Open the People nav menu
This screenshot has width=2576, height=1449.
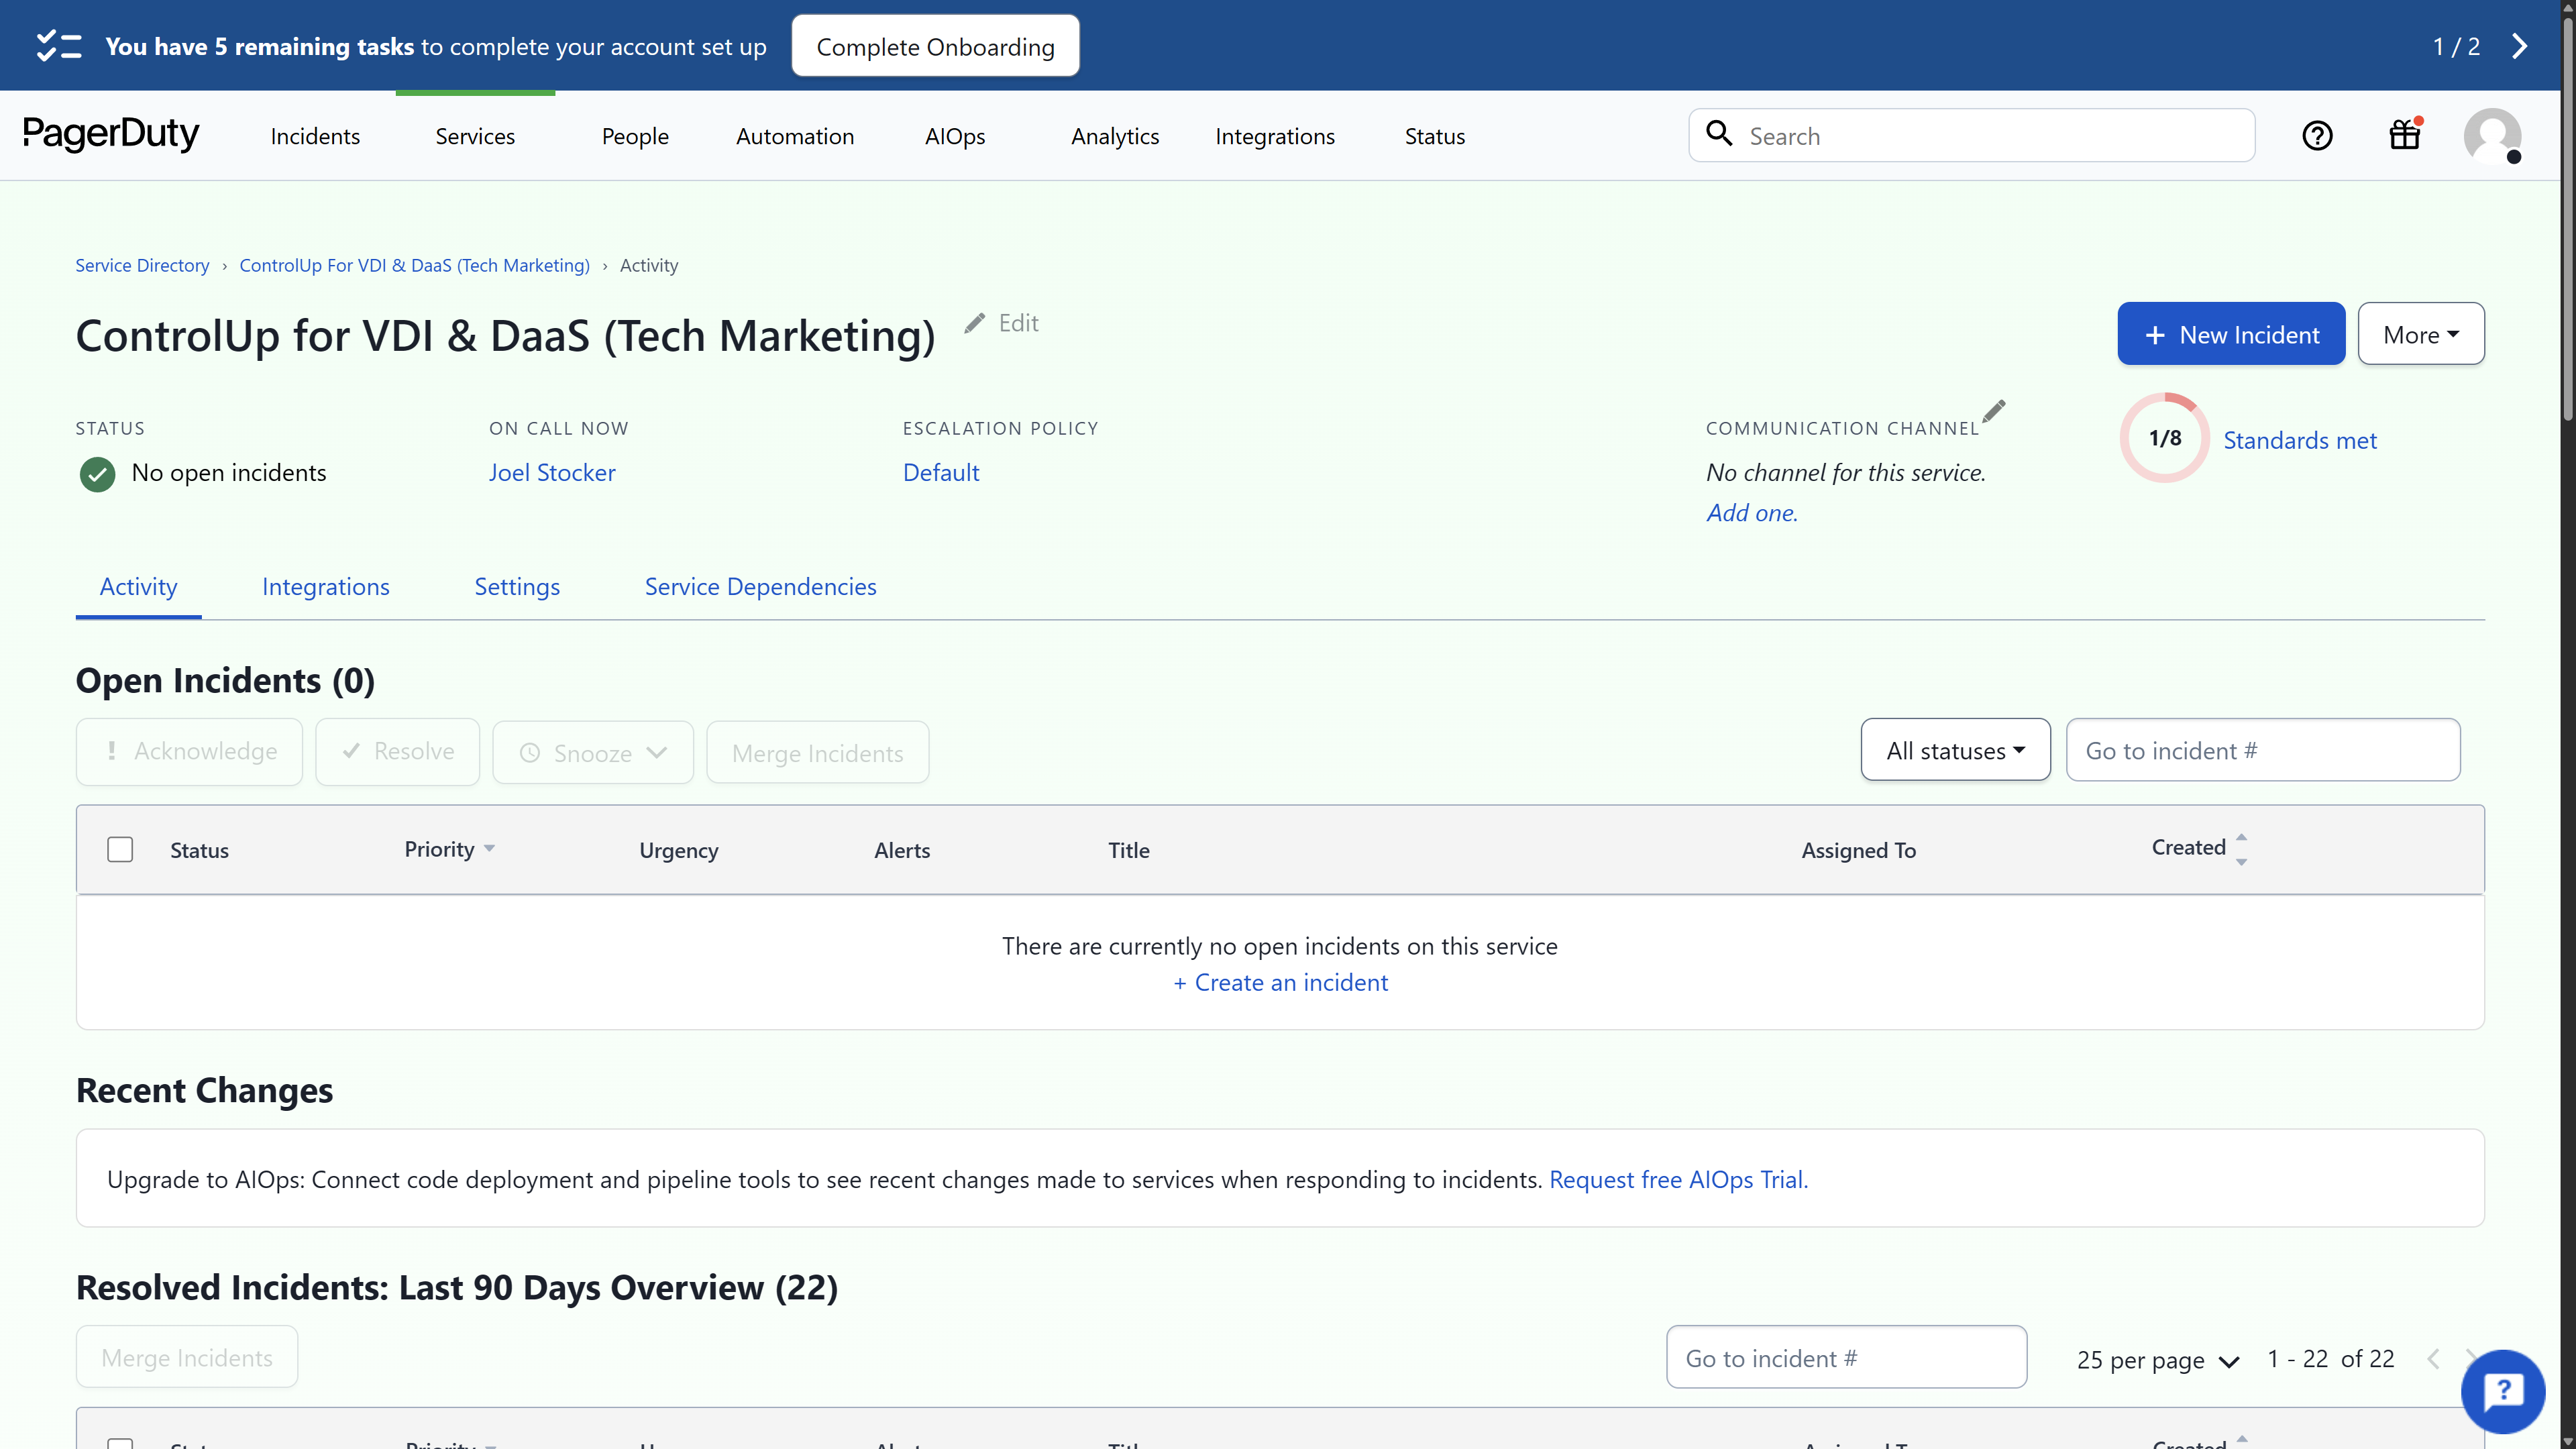(635, 136)
